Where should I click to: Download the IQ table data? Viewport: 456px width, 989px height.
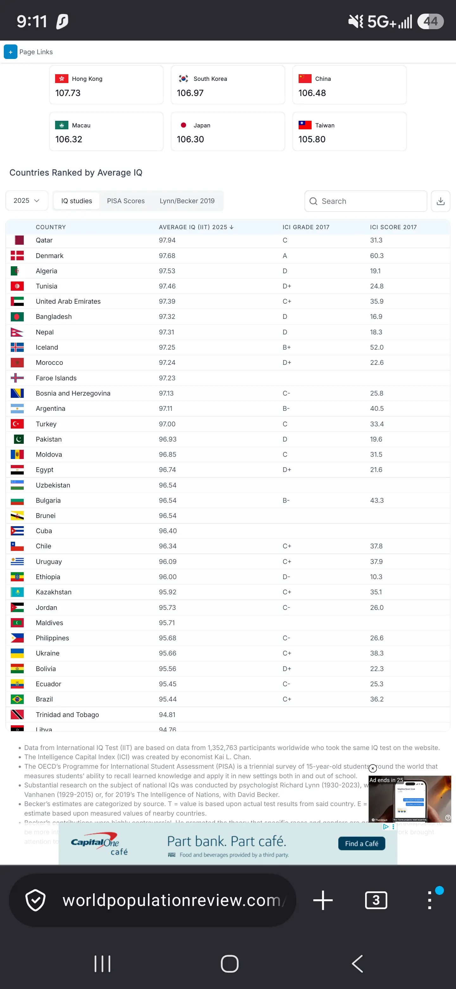(x=440, y=201)
